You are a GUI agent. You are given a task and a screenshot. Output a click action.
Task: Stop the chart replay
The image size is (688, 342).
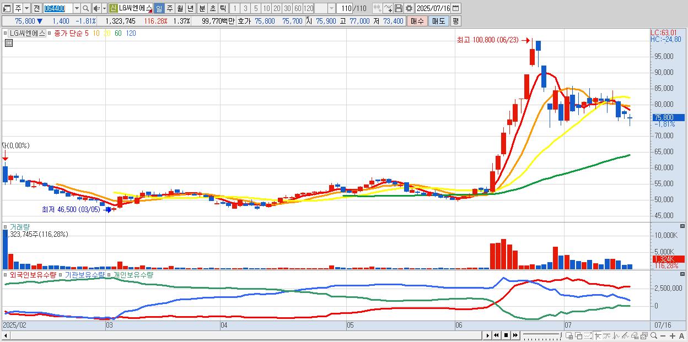click(506, 335)
